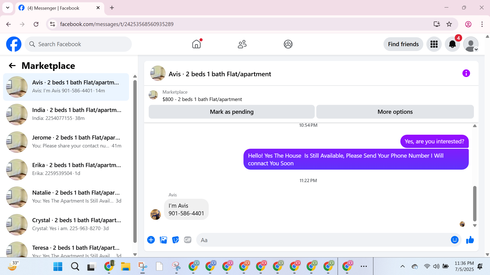Screen dimensions: 490x275
Task: Open the Natalie conversation
Action: point(66,197)
